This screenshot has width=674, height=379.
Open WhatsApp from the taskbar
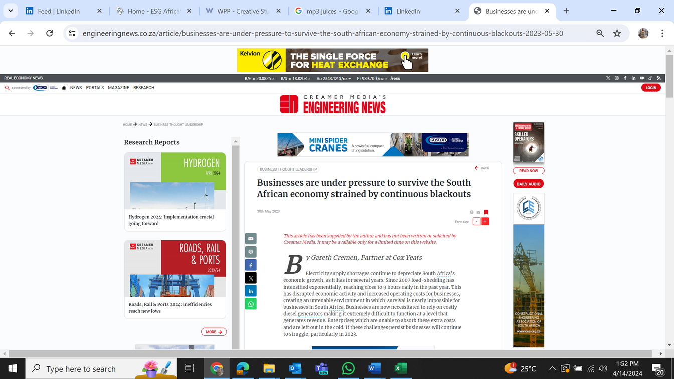(x=348, y=369)
